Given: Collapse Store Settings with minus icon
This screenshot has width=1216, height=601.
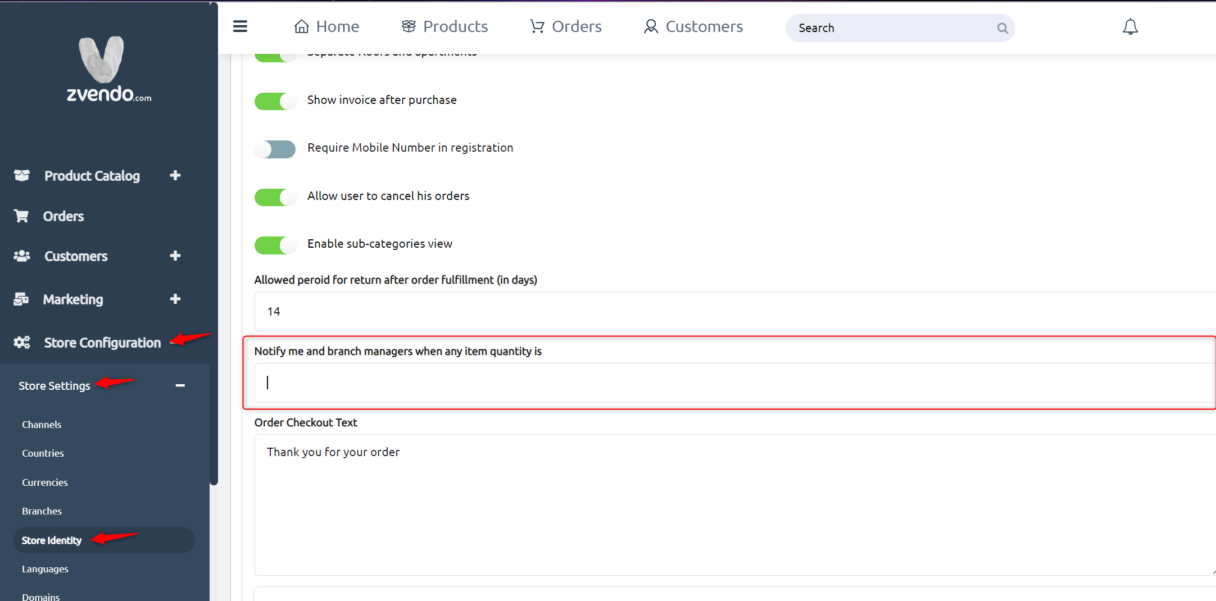Looking at the screenshot, I should pos(180,385).
